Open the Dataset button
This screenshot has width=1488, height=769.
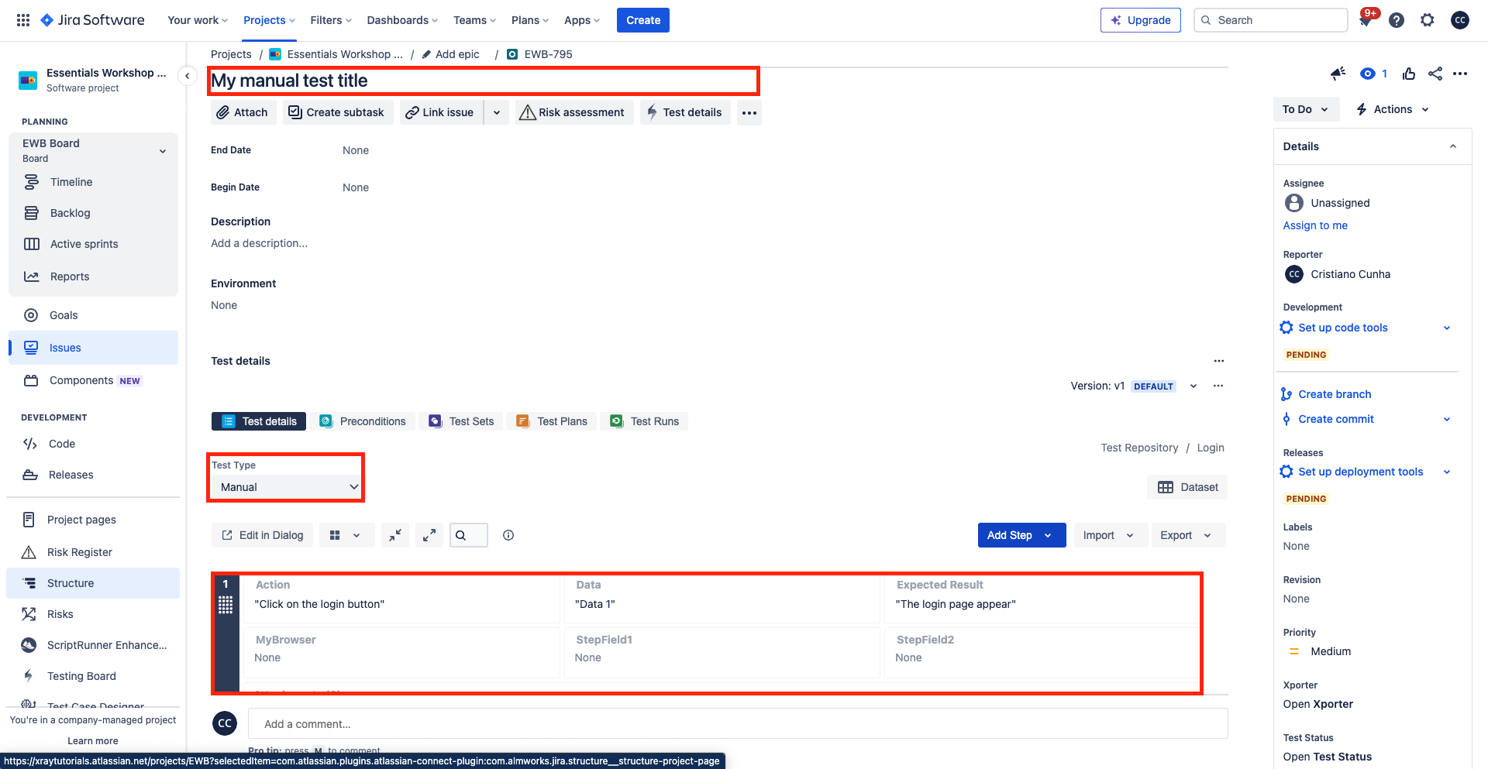click(x=1187, y=487)
